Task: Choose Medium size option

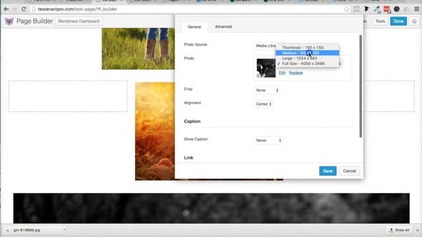Action: coord(307,53)
